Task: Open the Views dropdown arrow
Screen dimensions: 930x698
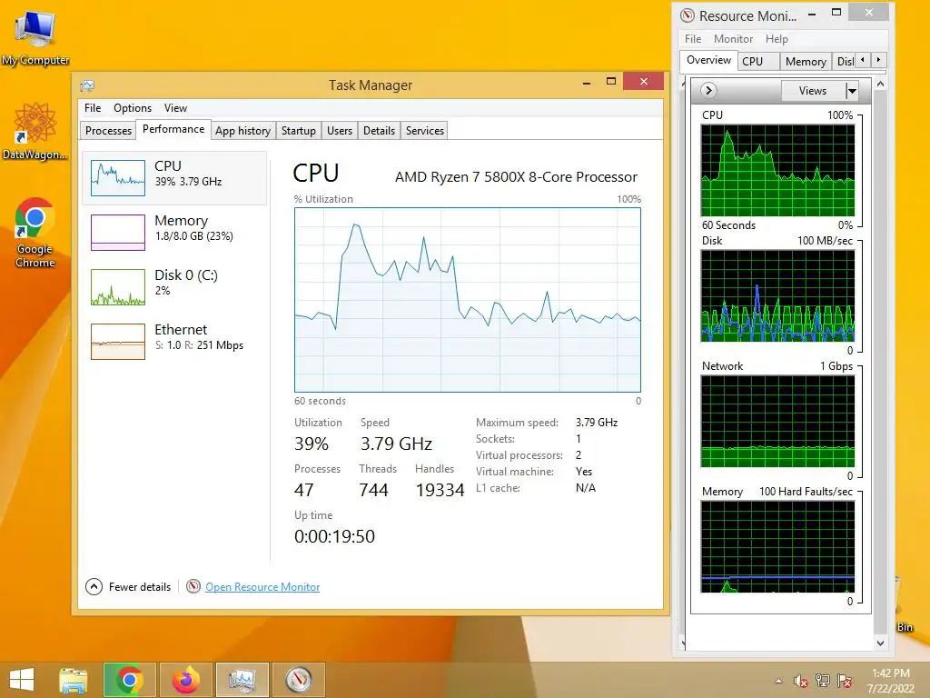Action: pyautogui.click(x=852, y=91)
